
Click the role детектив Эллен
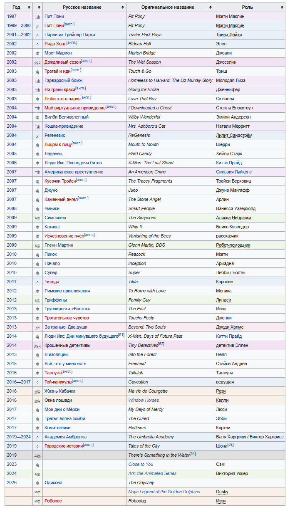(232, 346)
